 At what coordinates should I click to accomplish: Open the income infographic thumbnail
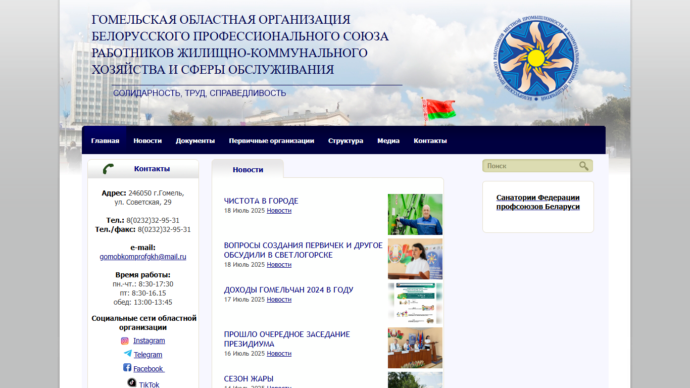(415, 303)
